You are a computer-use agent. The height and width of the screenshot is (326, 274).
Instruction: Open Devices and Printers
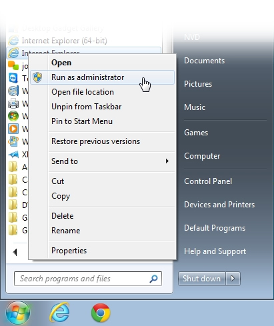click(x=219, y=205)
